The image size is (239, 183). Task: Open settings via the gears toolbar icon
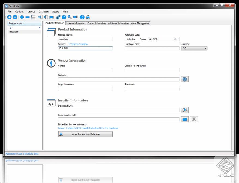point(58,17)
